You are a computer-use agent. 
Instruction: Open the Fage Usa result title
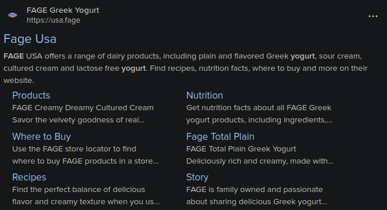click(30, 39)
